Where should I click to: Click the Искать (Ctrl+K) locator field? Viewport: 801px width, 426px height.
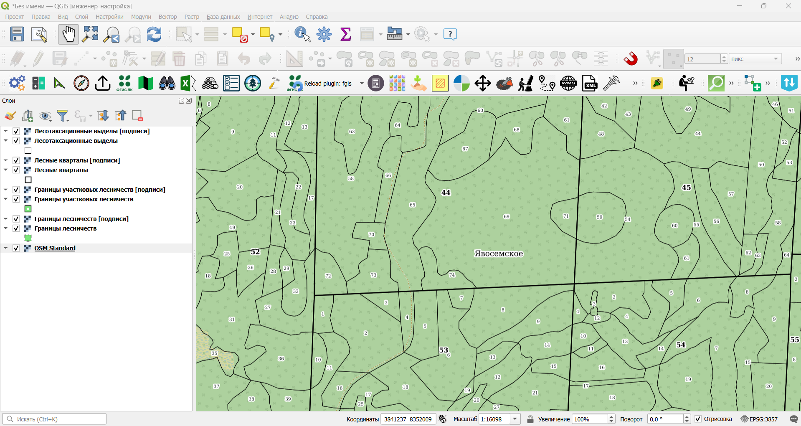pyautogui.click(x=54, y=419)
